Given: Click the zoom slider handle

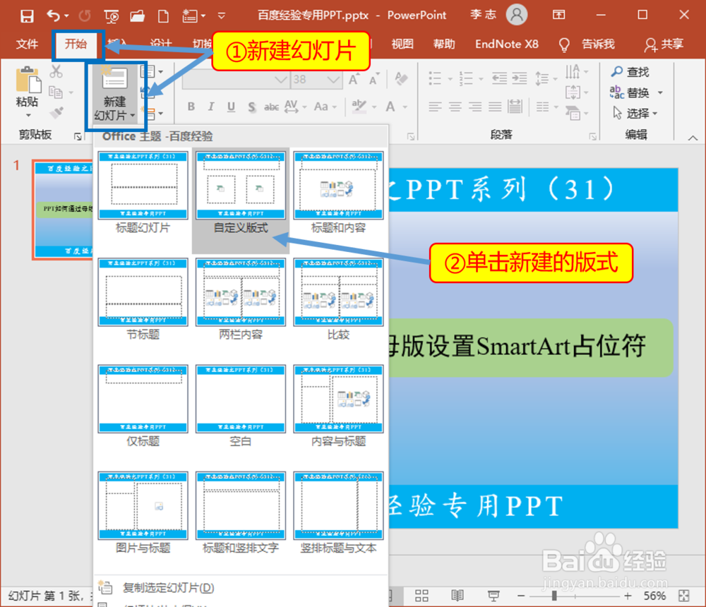Looking at the screenshot, I should [x=554, y=596].
